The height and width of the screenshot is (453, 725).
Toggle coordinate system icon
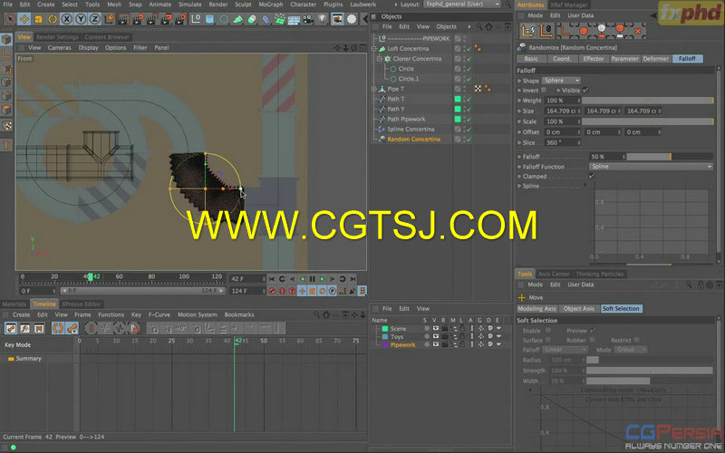click(x=109, y=19)
